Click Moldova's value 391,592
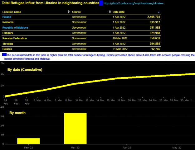The height and width of the screenshot is (150, 195). [155, 28]
